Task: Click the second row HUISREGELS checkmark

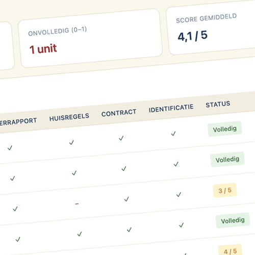Action: [x=74, y=173]
